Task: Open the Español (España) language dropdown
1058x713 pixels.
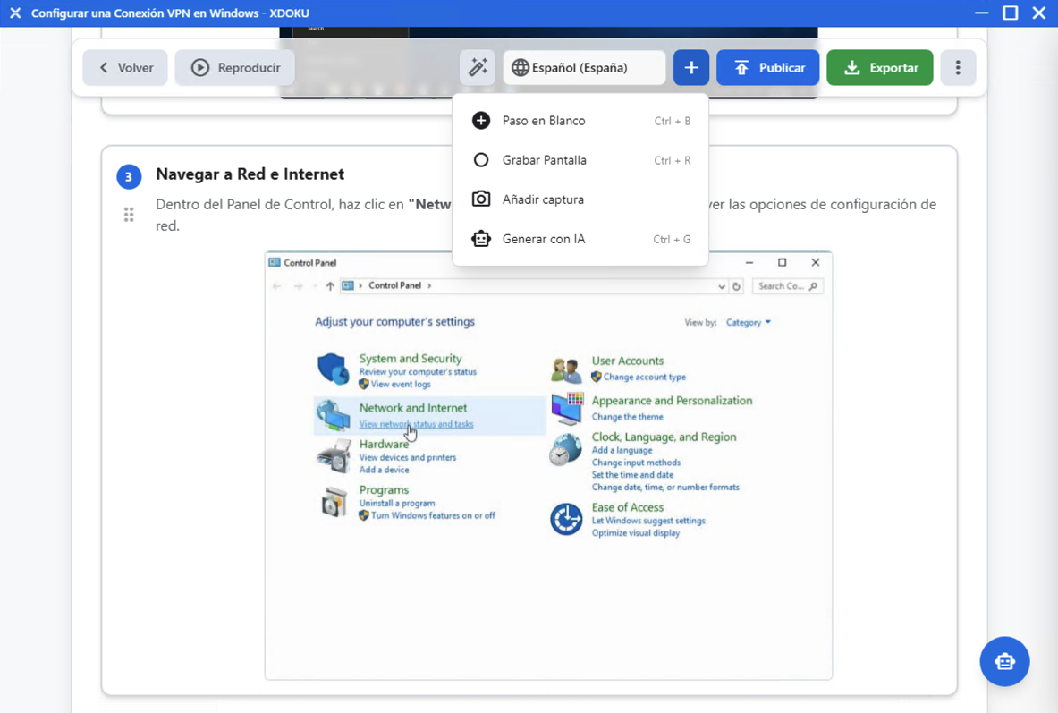Action: (584, 68)
